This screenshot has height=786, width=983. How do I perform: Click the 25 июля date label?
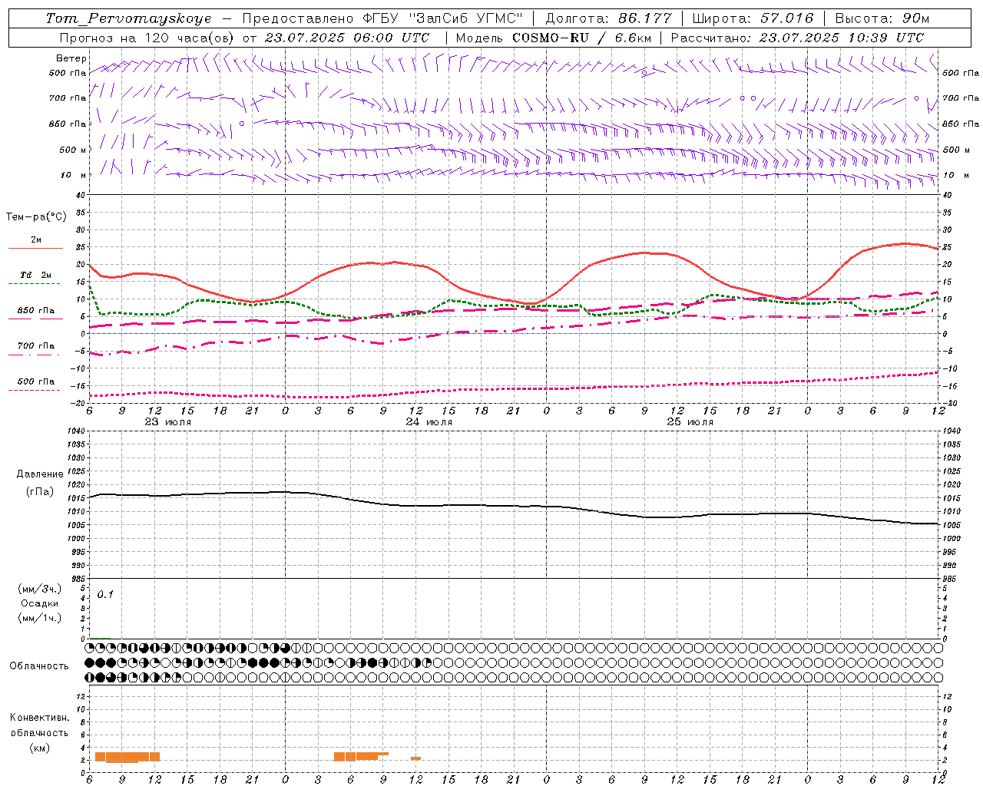pyautogui.click(x=690, y=422)
